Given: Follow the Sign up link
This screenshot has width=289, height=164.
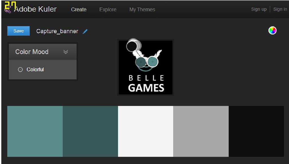Looking at the screenshot, I should 259,9.
